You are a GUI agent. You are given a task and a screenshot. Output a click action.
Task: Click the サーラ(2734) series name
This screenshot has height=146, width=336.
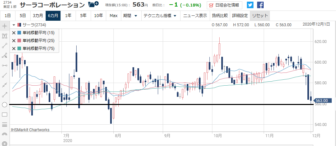(34, 25)
